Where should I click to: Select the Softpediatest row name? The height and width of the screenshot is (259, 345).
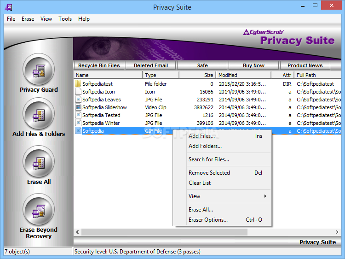[98, 84]
